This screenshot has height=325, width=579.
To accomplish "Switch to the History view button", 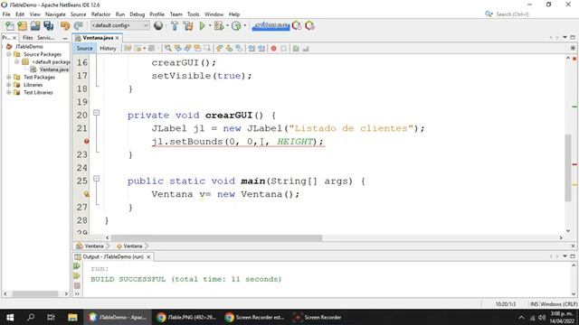I will [x=108, y=48].
